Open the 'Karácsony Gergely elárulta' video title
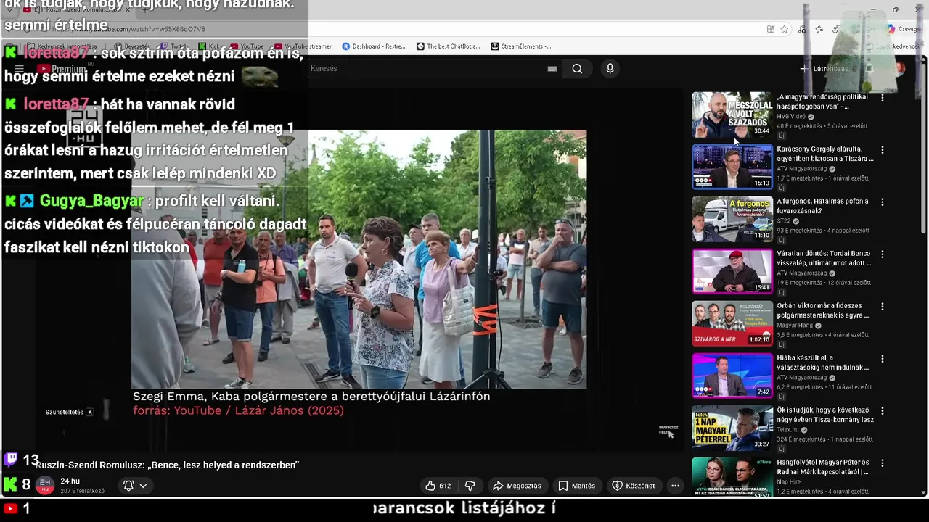The image size is (929, 522). [x=824, y=154]
